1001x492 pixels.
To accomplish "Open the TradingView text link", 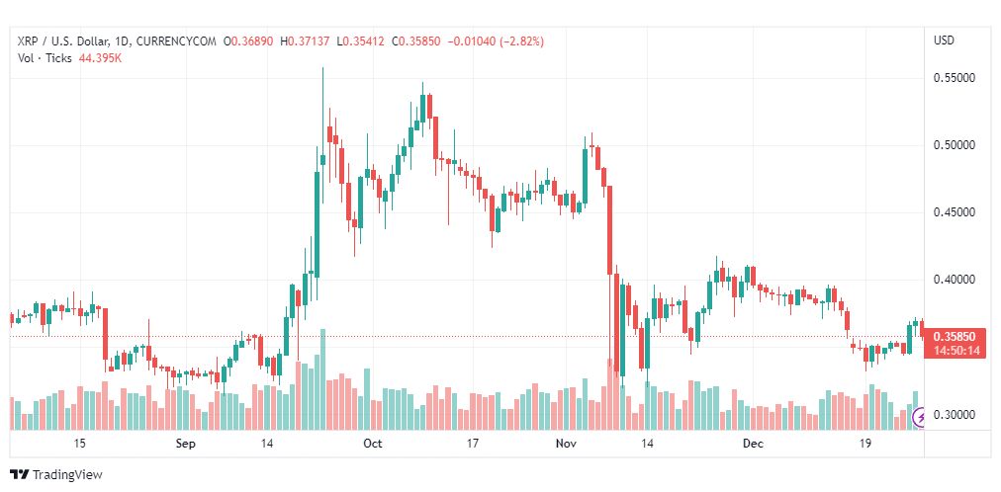I will [67, 475].
